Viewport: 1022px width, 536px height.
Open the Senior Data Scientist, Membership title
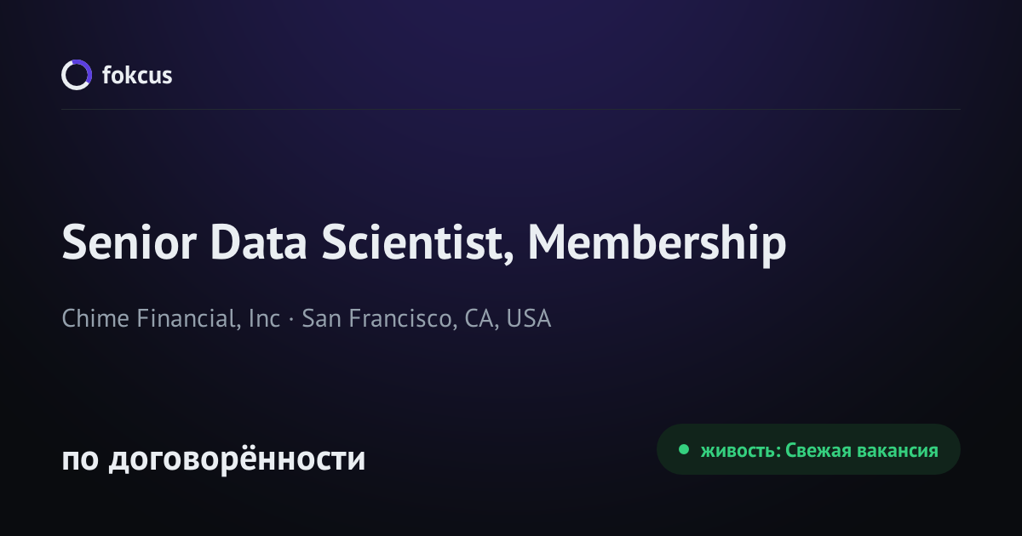(424, 244)
